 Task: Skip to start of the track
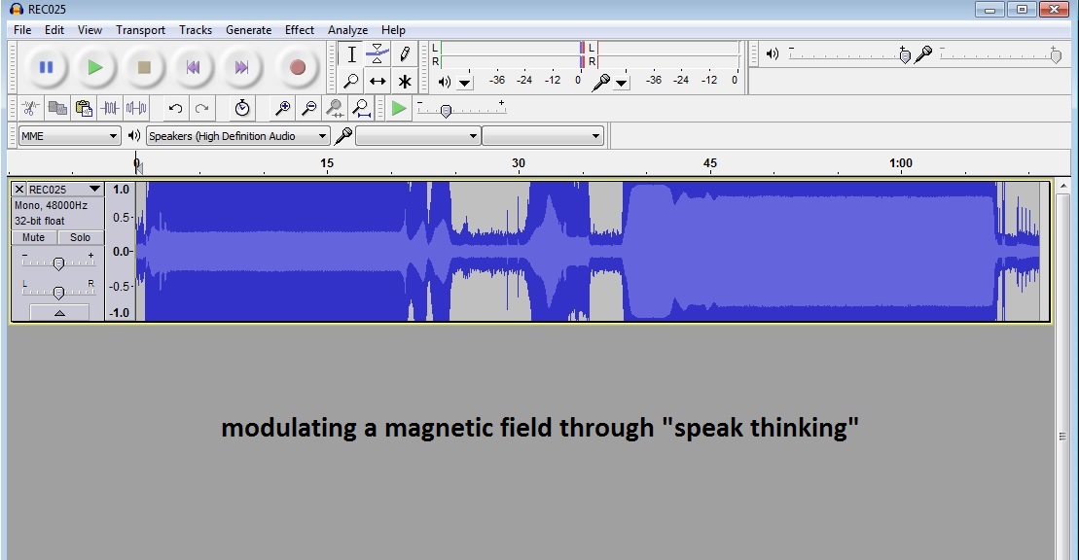[193, 67]
